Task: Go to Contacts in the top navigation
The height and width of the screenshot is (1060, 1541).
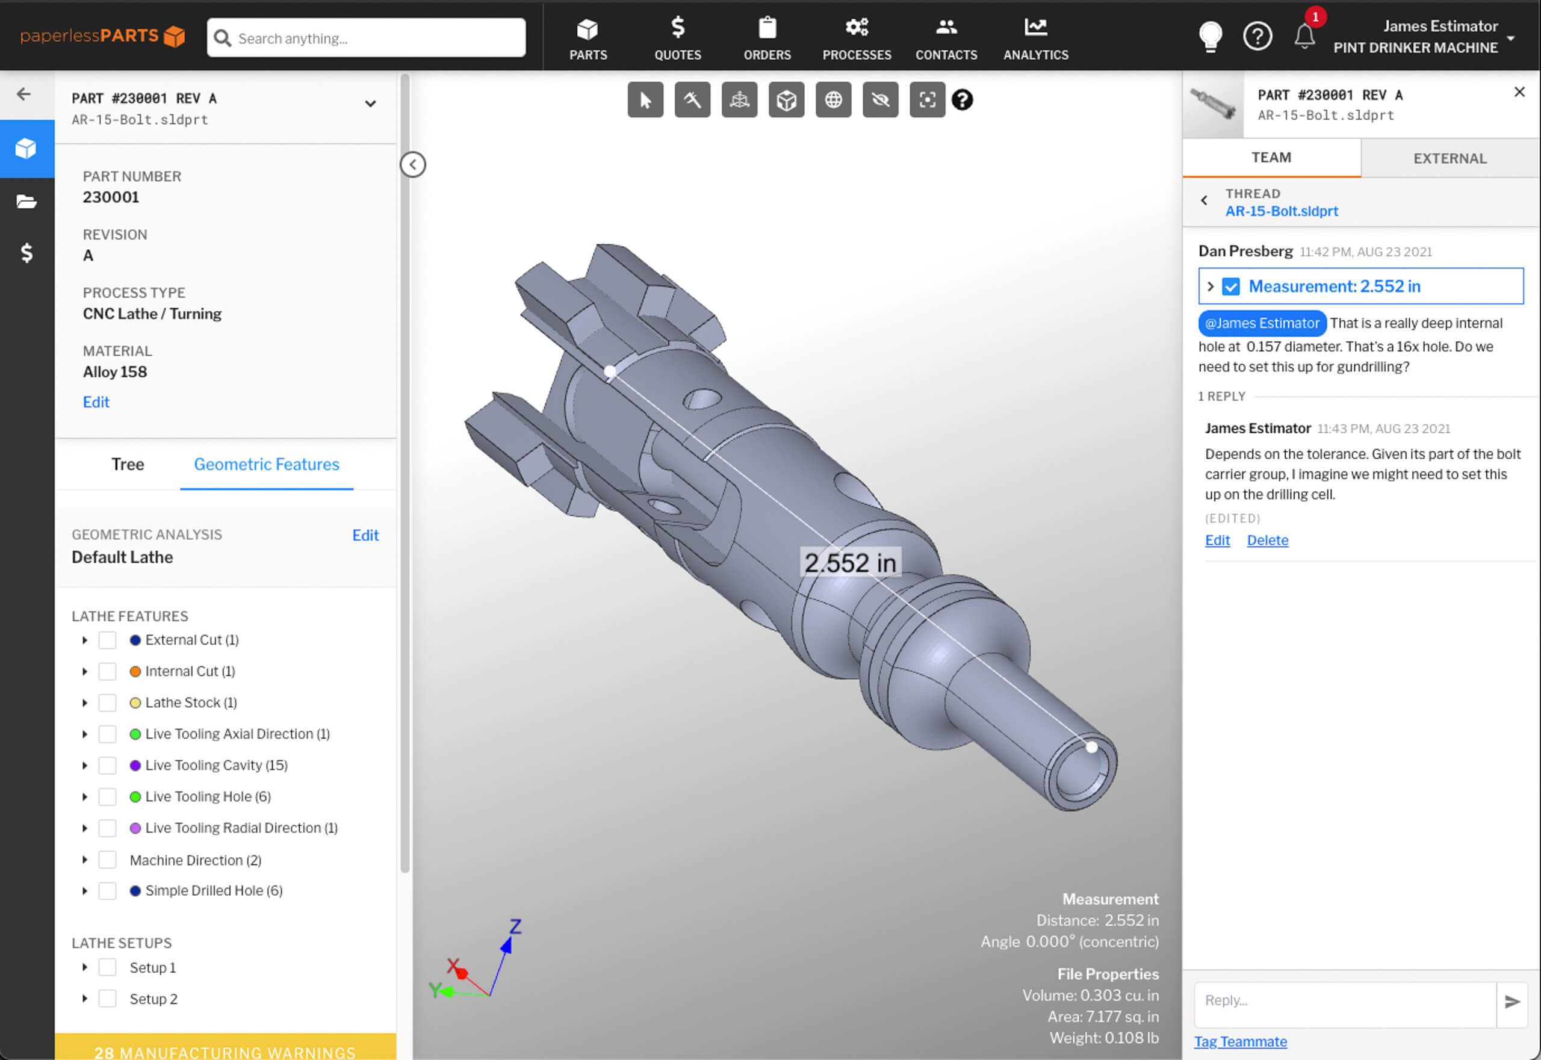Action: pyautogui.click(x=946, y=39)
